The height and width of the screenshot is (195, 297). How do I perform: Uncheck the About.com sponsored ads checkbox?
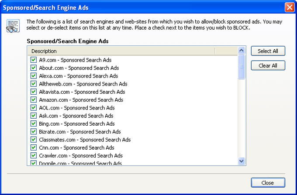point(34,68)
